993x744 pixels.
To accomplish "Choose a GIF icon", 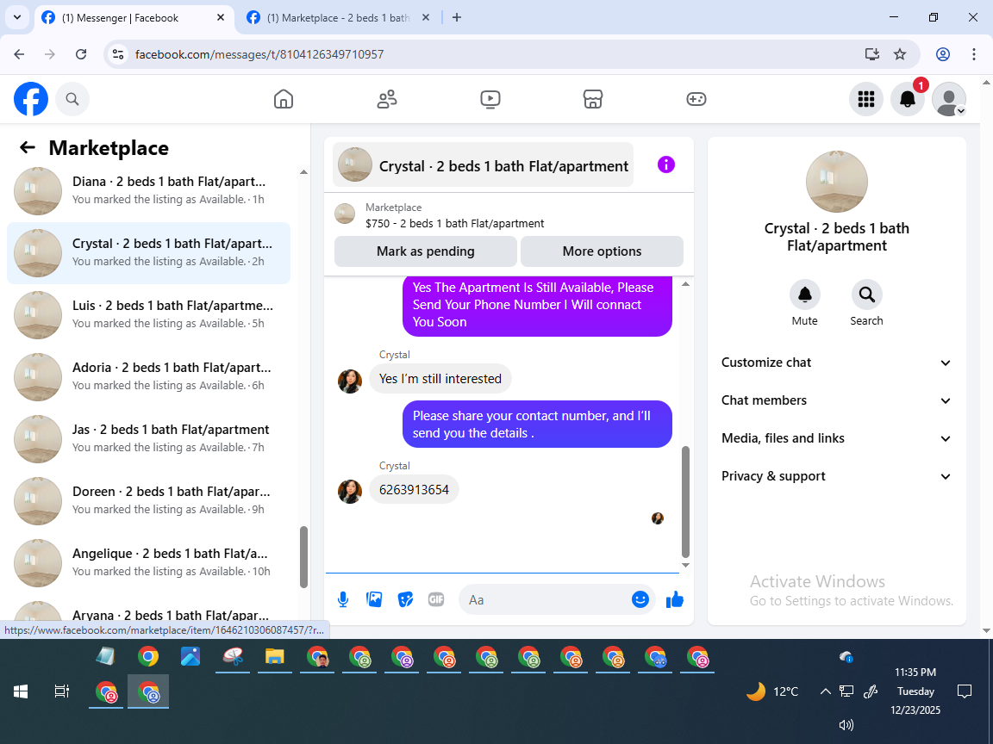I will [x=436, y=599].
